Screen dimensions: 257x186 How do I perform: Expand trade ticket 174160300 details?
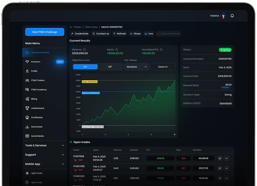point(226,178)
